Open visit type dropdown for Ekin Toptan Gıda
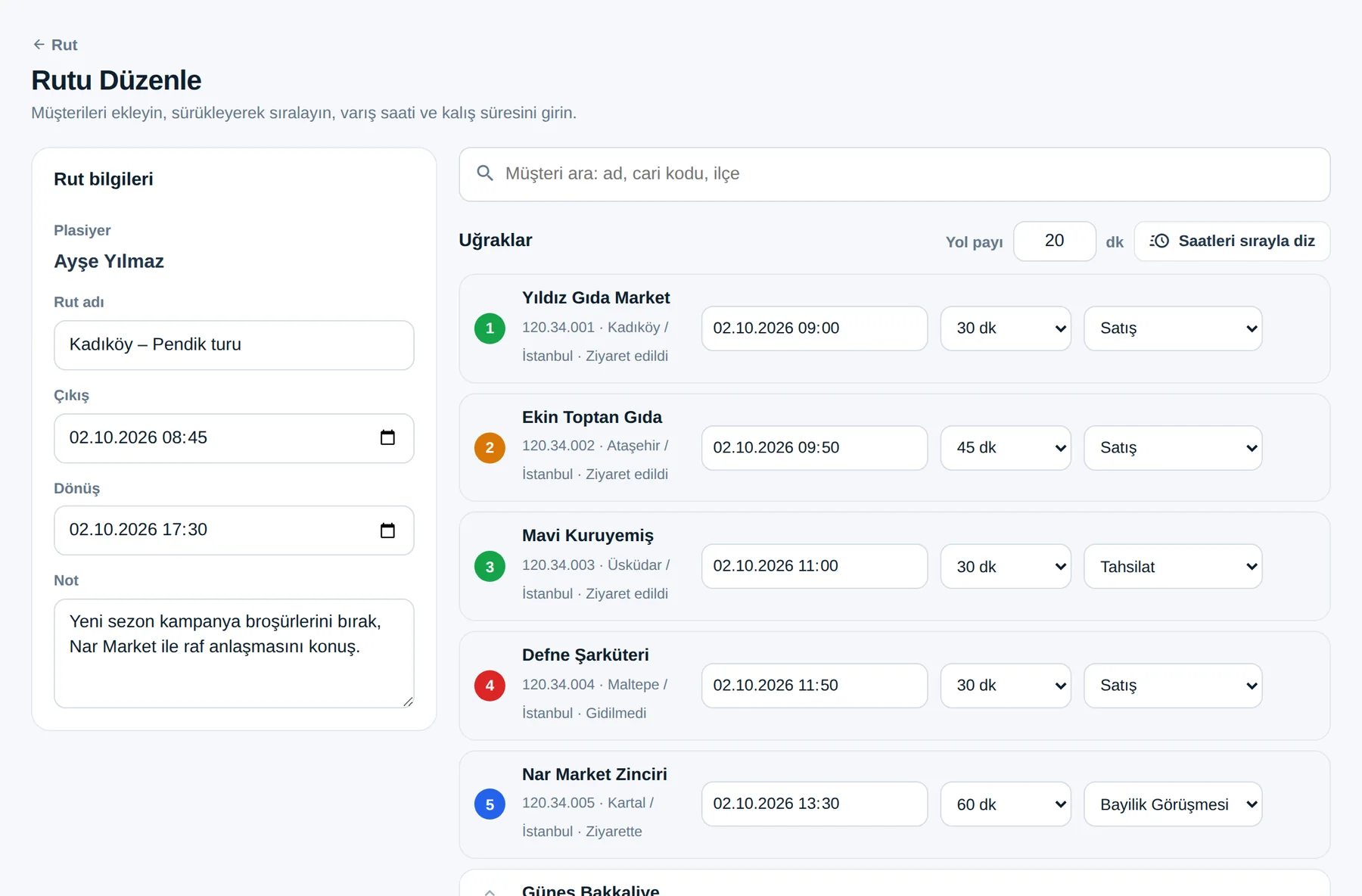1362x896 pixels. pos(1173,448)
